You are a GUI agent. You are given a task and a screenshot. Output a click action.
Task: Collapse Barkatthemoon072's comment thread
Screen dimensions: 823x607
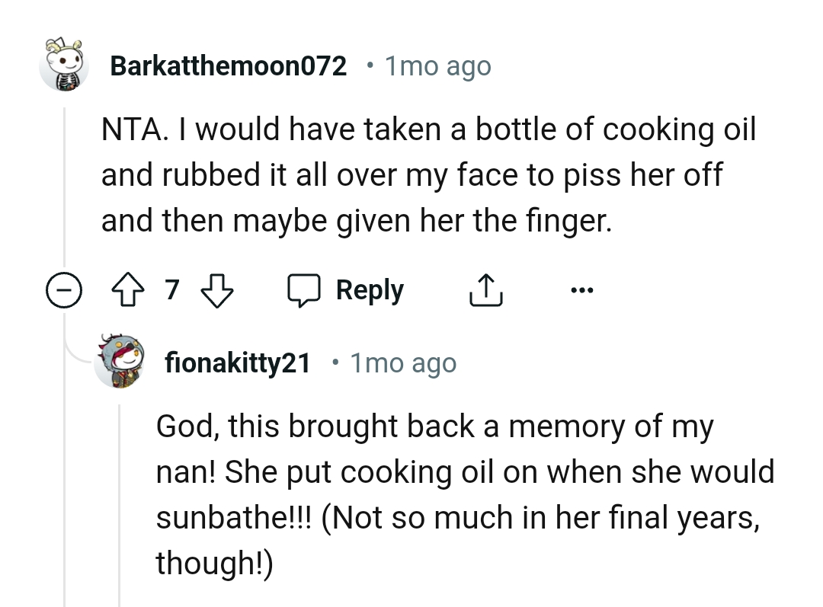[x=65, y=289]
